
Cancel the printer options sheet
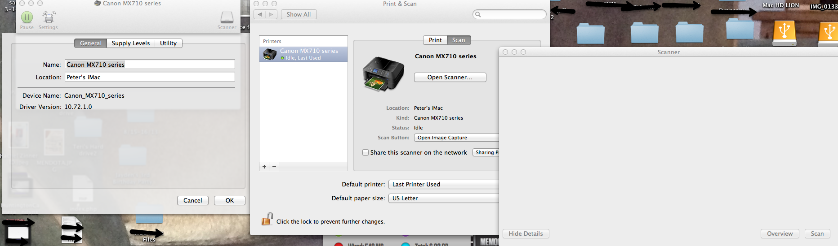coord(193,200)
